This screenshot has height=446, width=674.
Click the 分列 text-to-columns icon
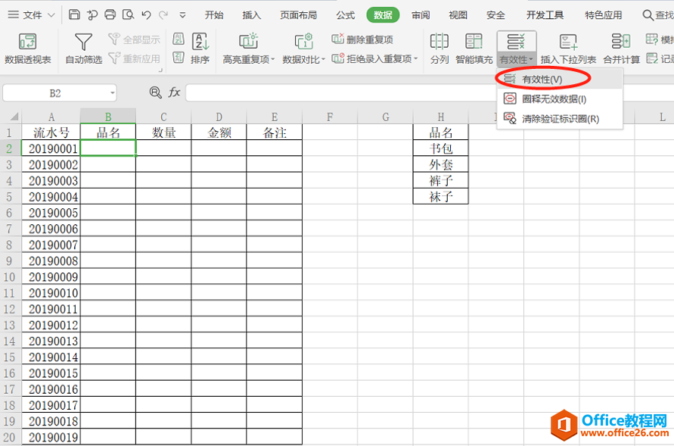(439, 48)
